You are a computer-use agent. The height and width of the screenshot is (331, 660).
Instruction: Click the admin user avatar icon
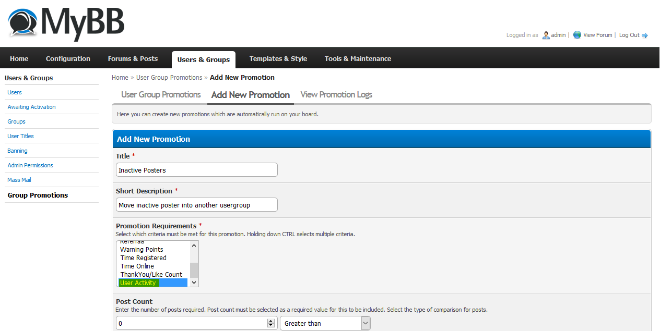546,35
